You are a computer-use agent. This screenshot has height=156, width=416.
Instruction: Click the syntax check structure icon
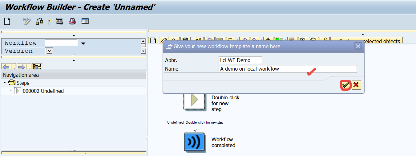click(x=39, y=21)
